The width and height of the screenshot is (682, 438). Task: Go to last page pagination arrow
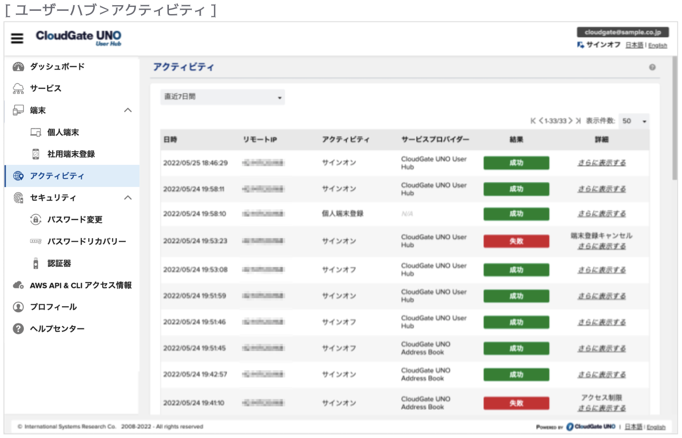(x=578, y=121)
